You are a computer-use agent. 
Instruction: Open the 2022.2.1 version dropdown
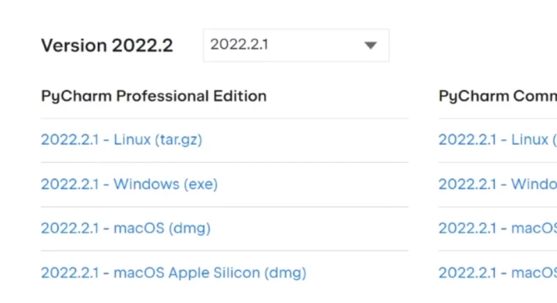pos(296,45)
